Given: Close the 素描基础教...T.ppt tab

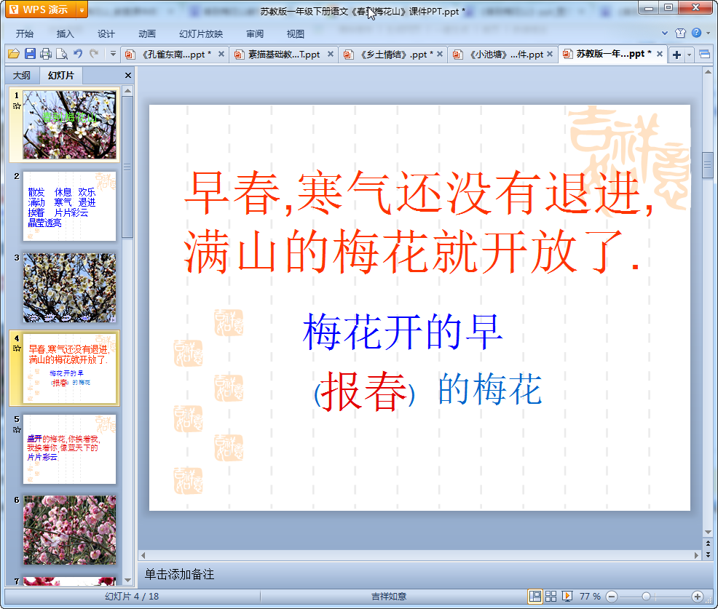Looking at the screenshot, I should pyautogui.click(x=330, y=54).
